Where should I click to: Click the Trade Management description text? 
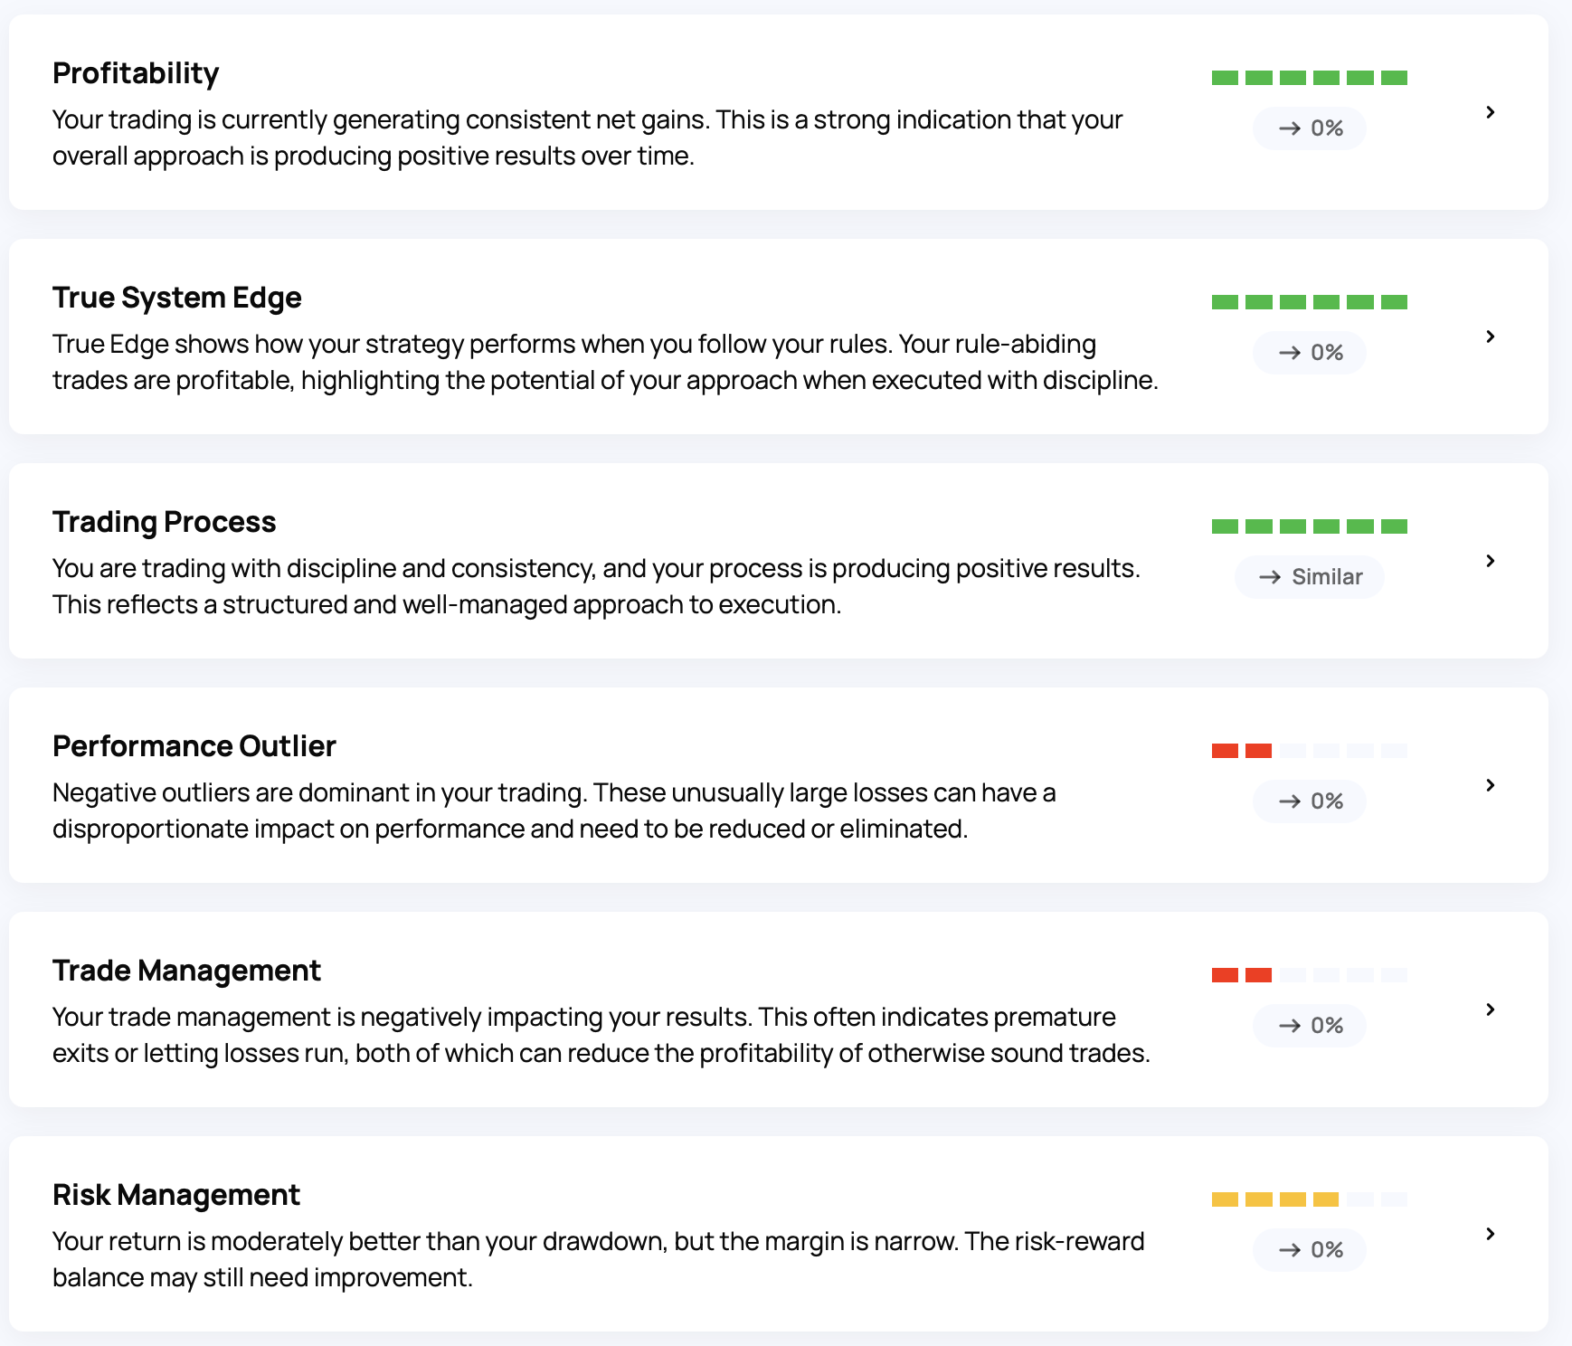[601, 1035]
